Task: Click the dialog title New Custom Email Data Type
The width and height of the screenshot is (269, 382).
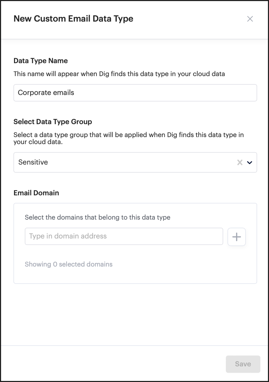Action: [73, 19]
